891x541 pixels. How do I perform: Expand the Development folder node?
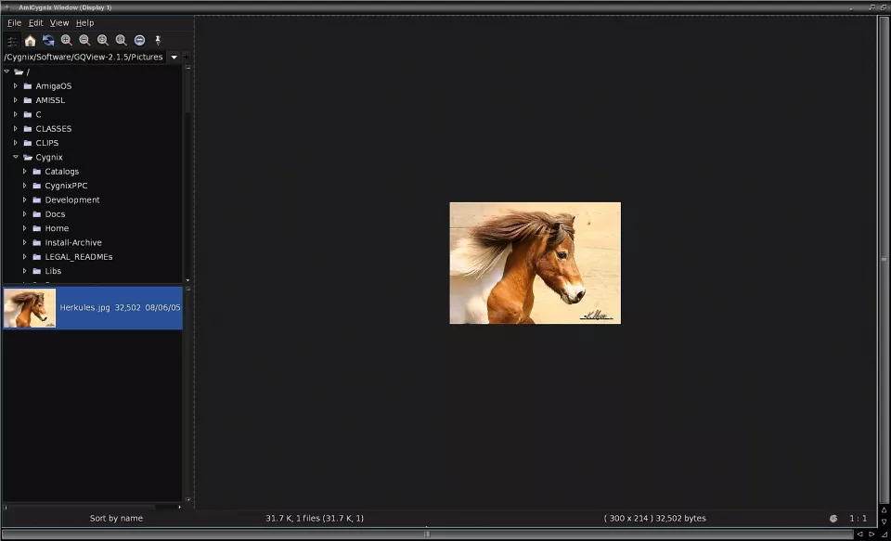[25, 200]
